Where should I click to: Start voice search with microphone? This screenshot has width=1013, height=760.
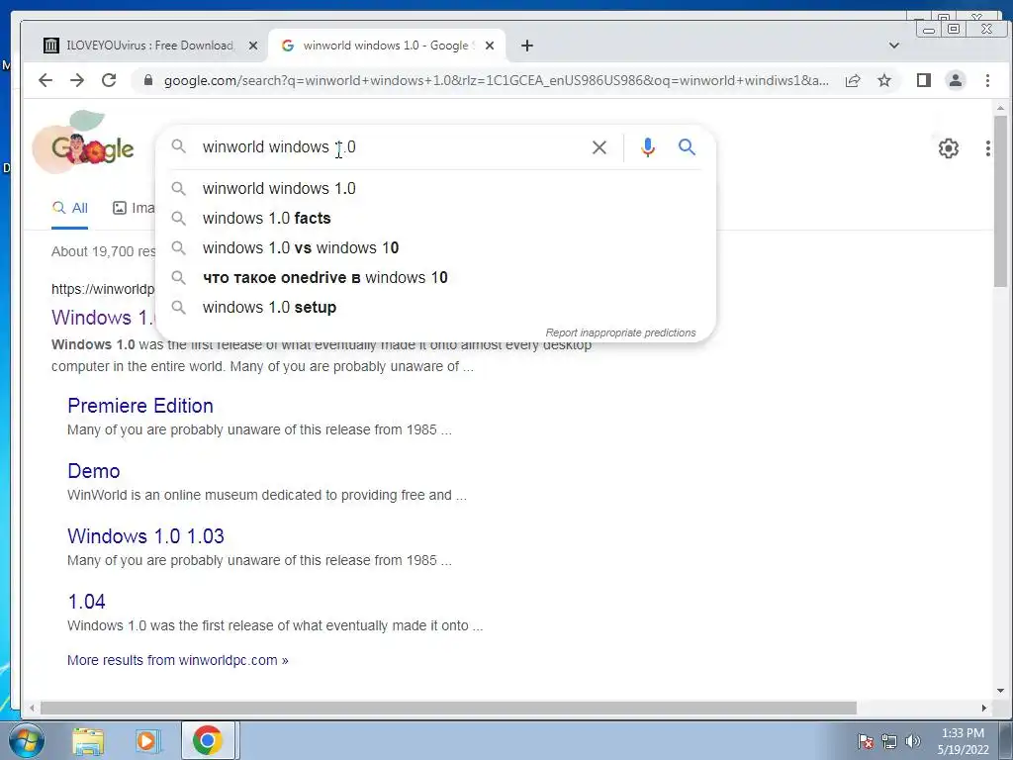pos(647,147)
